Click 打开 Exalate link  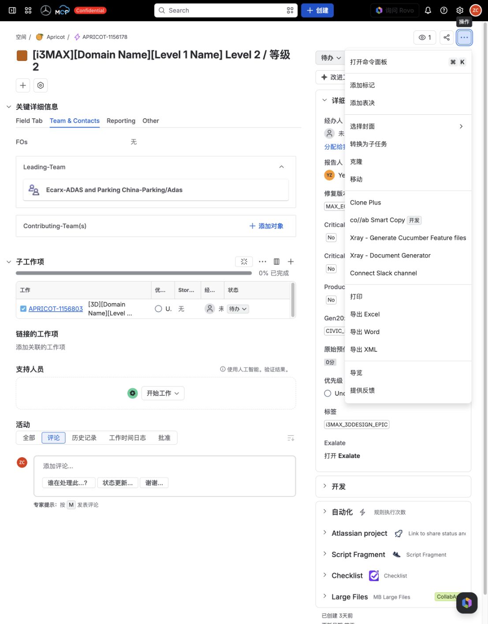(342, 456)
